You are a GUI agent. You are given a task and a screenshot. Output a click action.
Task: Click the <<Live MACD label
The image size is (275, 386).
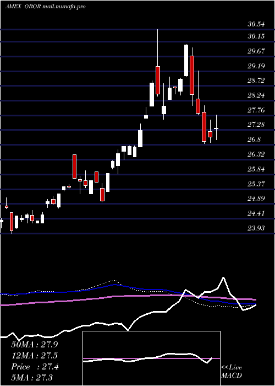(232, 372)
